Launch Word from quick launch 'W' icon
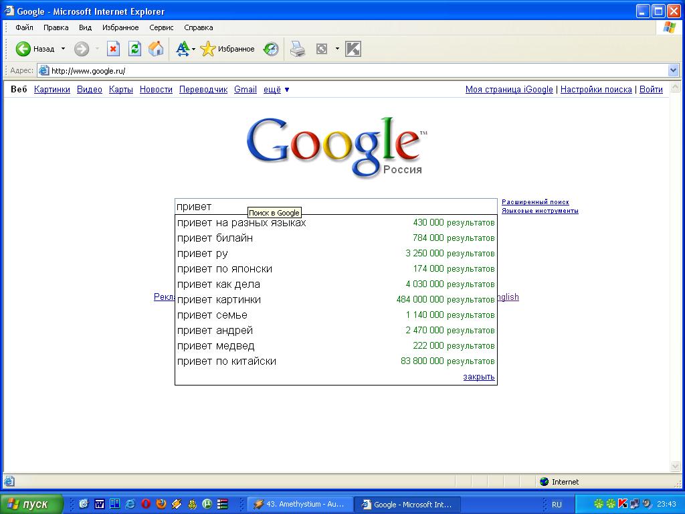The width and height of the screenshot is (685, 514). 99,505
